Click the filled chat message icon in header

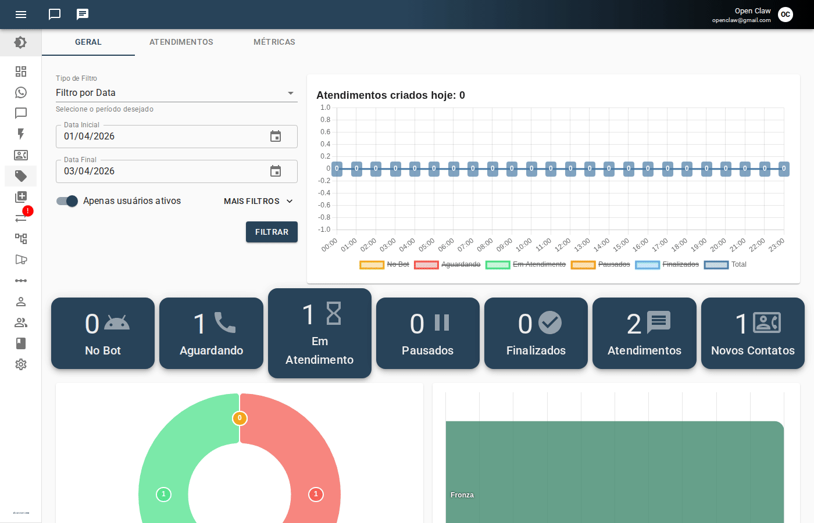[83, 15]
